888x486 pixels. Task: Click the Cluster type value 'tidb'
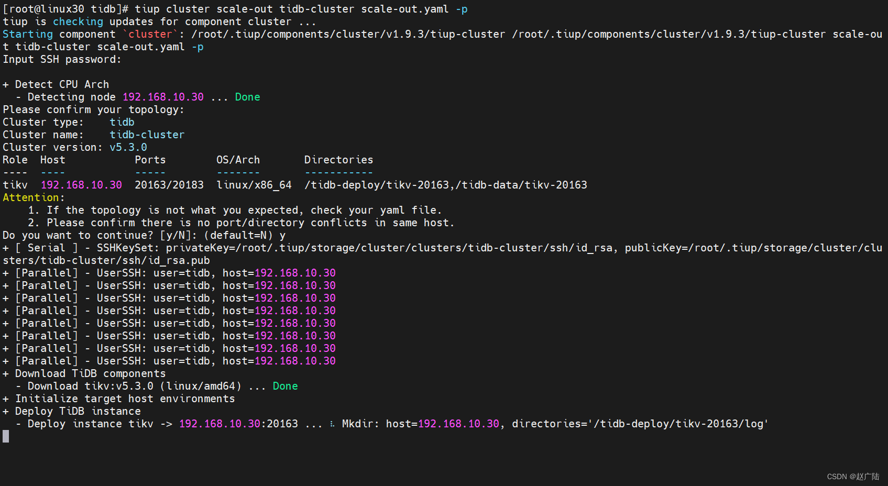[122, 122]
